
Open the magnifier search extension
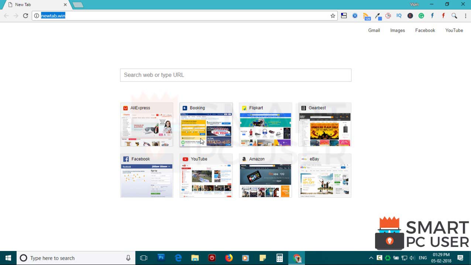[453, 16]
